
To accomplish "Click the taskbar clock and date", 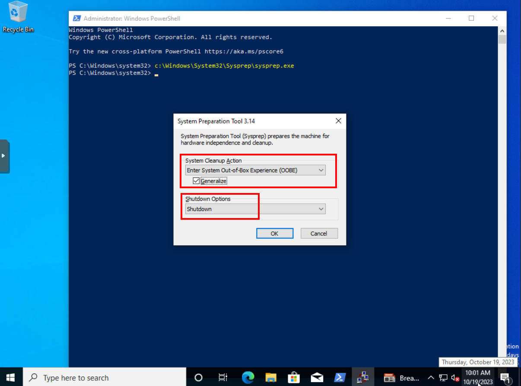I will tap(478, 377).
